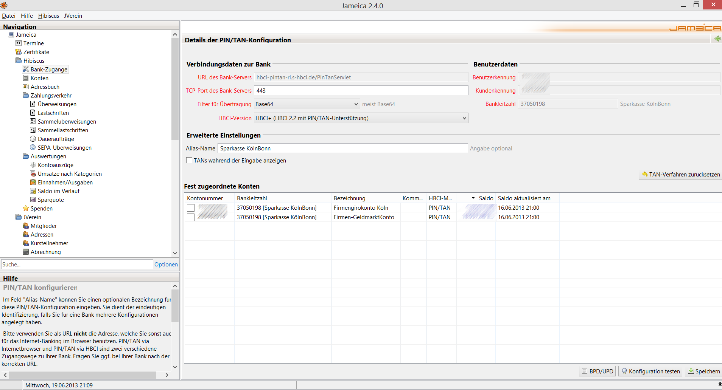Open Termine via its calendar icon
The width and height of the screenshot is (722, 390).
tap(19, 43)
